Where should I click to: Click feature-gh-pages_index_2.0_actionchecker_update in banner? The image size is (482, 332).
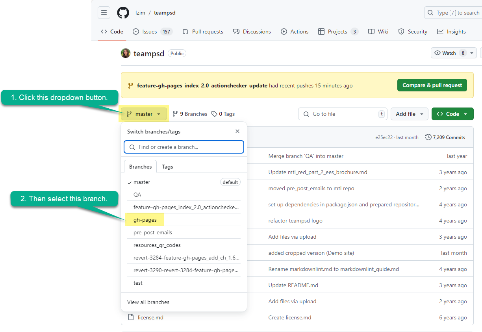click(x=202, y=85)
